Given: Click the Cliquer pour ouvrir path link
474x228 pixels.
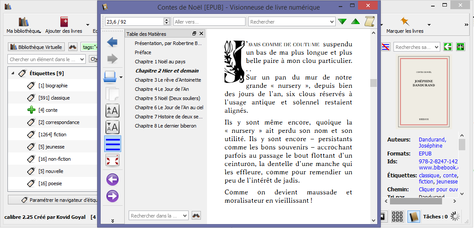Looking at the screenshot, I should [438, 190].
